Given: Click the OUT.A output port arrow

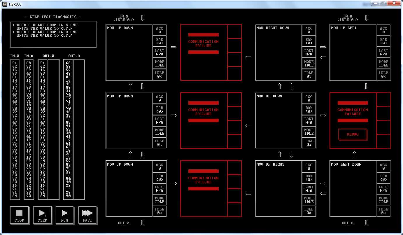Looking at the screenshot, I should tap(366, 223).
